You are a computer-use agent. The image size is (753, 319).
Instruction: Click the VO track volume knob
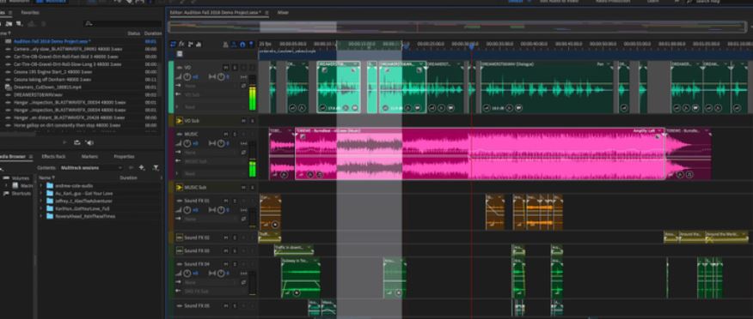(187, 76)
